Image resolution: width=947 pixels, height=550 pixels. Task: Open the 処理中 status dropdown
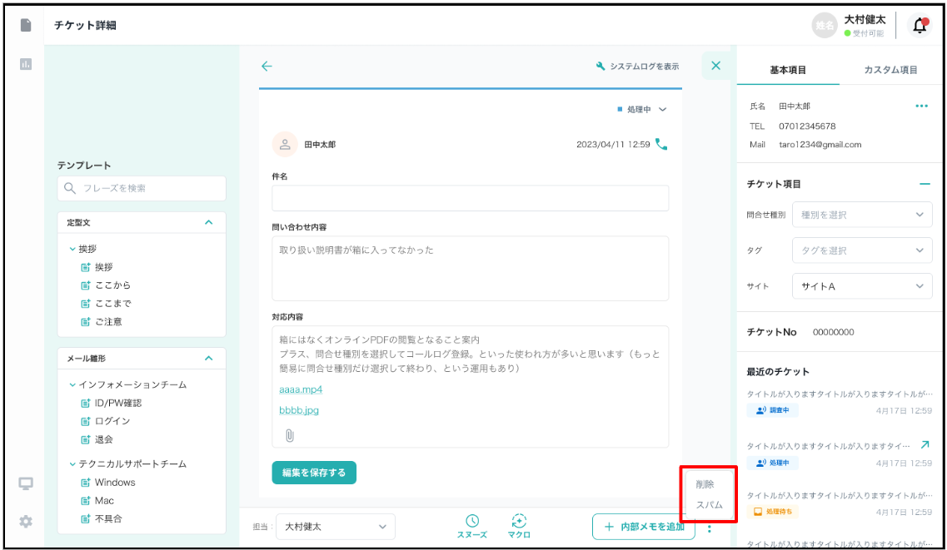642,109
